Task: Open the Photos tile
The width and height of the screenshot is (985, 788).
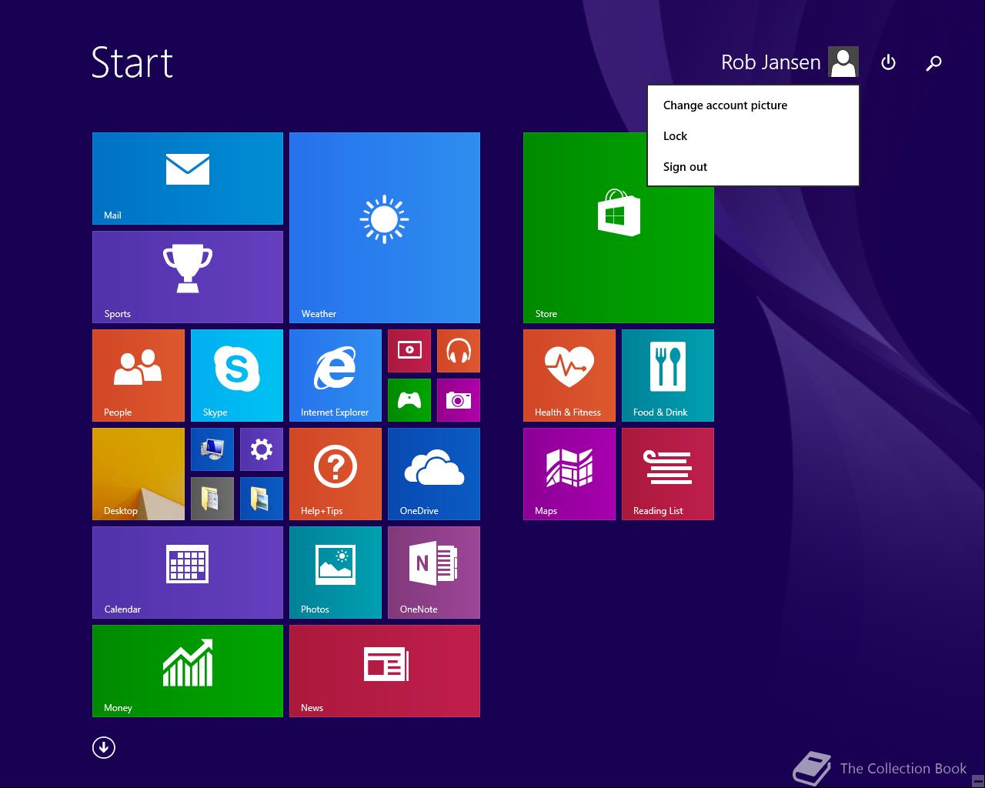Action: [x=336, y=573]
